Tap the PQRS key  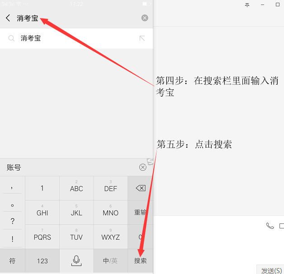click(42, 237)
